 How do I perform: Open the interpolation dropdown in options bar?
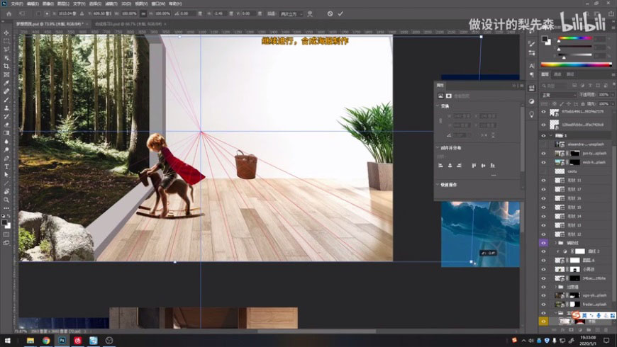pos(291,13)
